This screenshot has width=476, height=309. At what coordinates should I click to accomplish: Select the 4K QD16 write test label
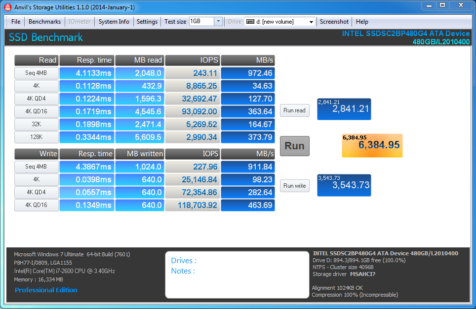point(36,205)
